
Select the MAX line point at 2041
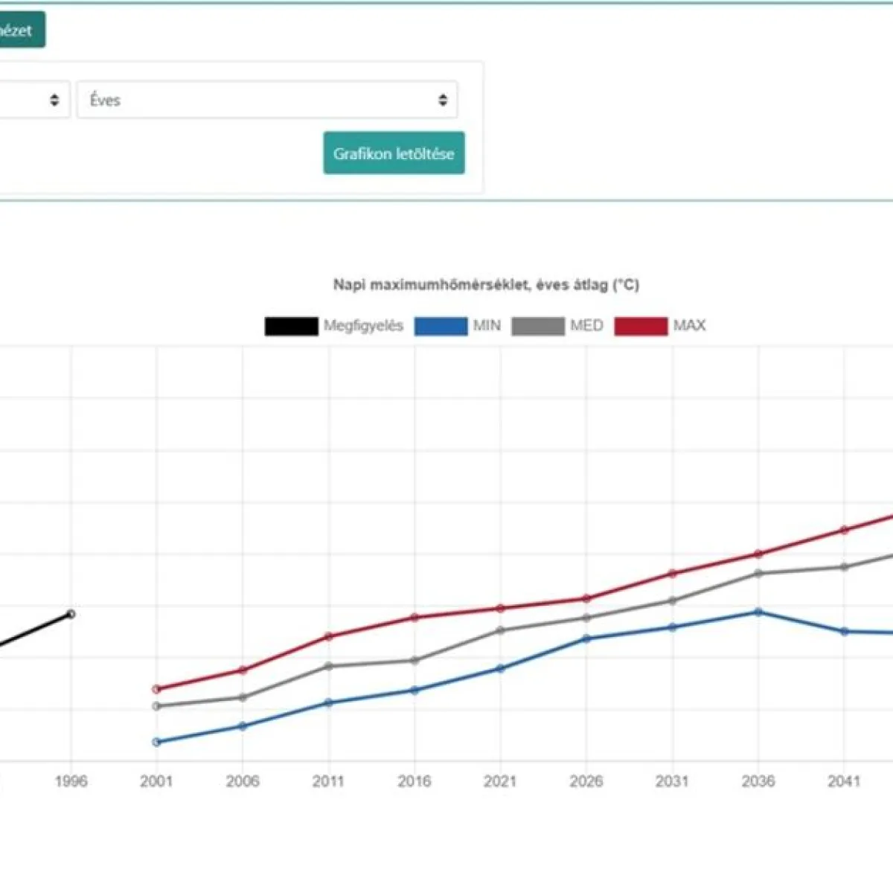pyautogui.click(x=844, y=530)
